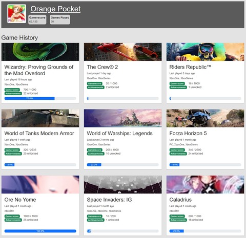246x238 pixels.
Task: Open the Forza Horizon 5 banner image
Action: (205, 118)
